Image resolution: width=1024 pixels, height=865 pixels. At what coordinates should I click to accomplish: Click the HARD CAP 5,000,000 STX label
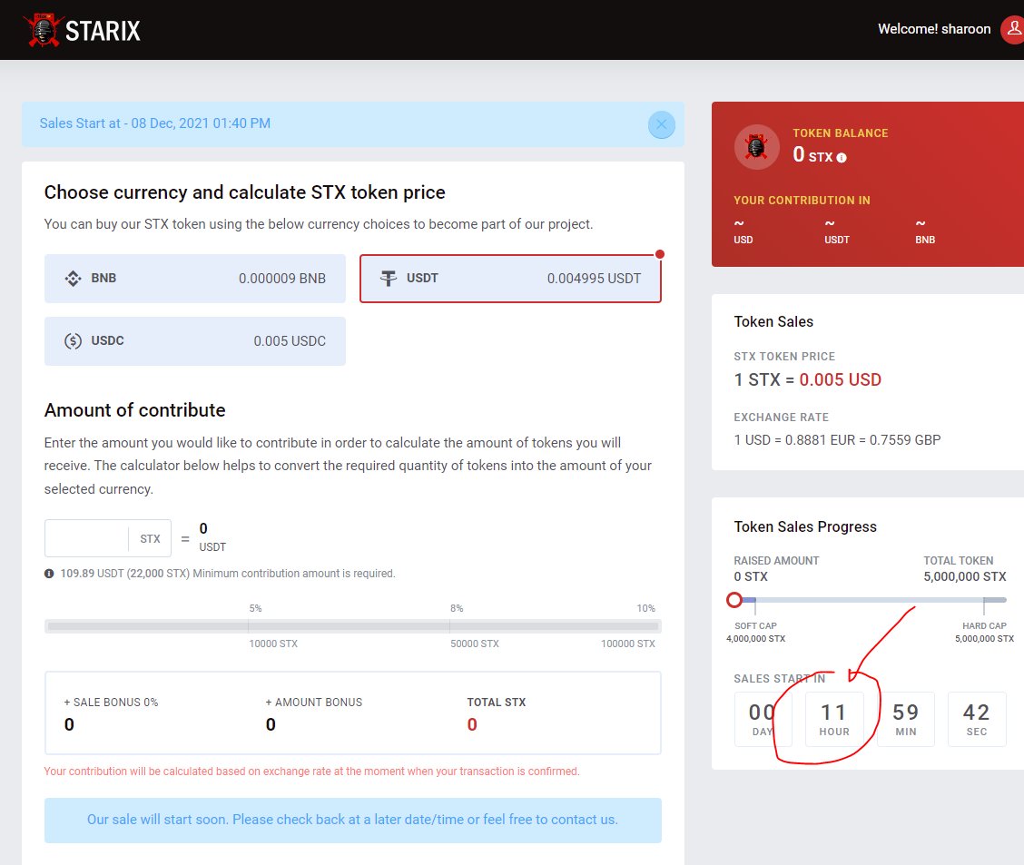pyautogui.click(x=984, y=632)
